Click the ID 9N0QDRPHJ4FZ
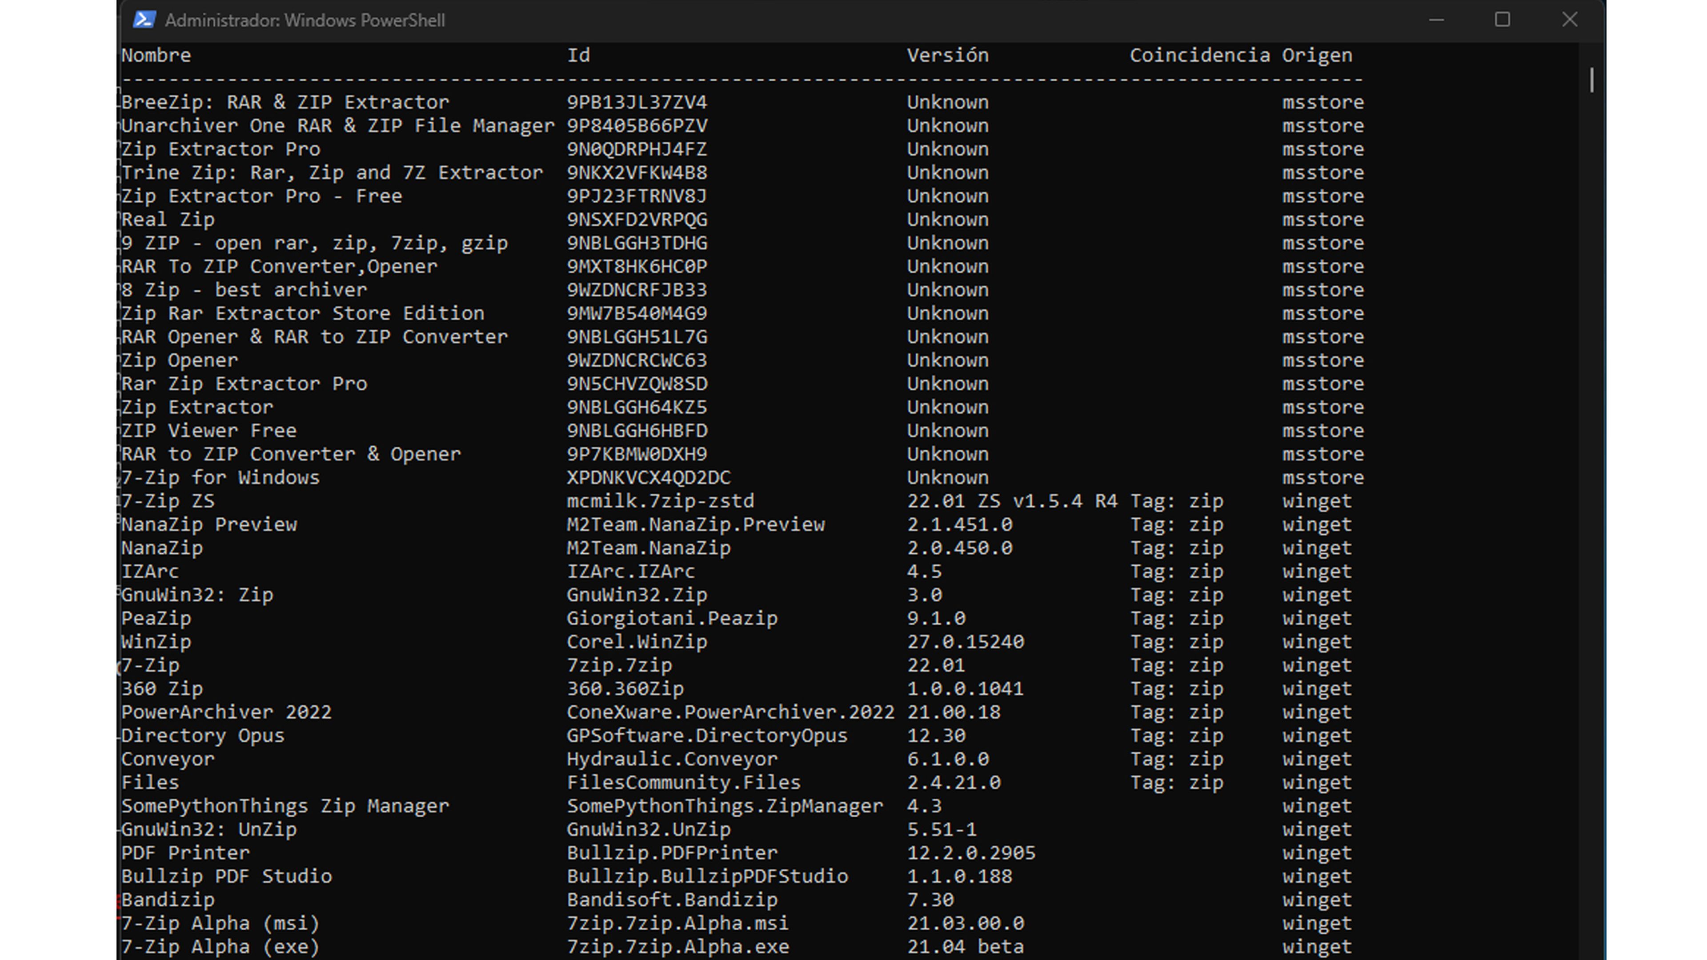This screenshot has height=960, width=1707. coord(637,150)
